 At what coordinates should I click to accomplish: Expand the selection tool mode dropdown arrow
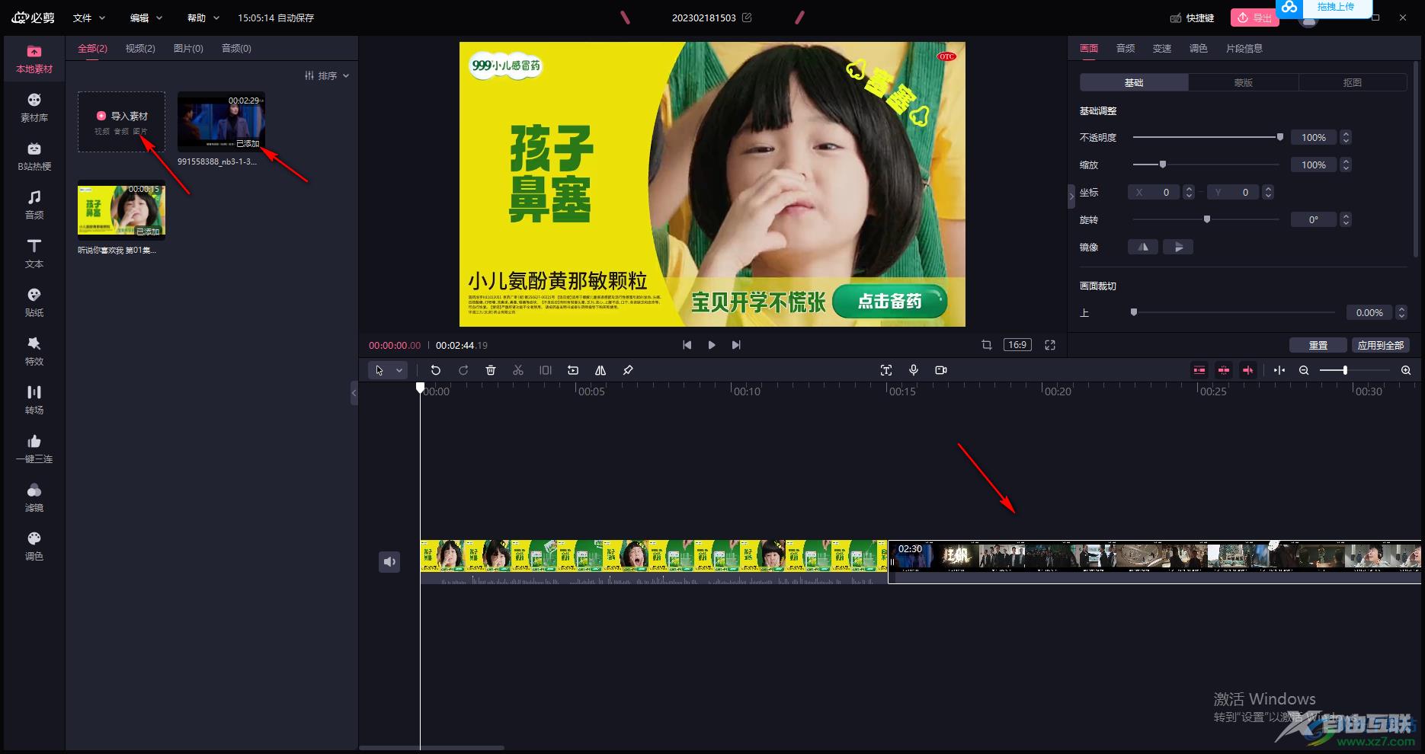399,370
